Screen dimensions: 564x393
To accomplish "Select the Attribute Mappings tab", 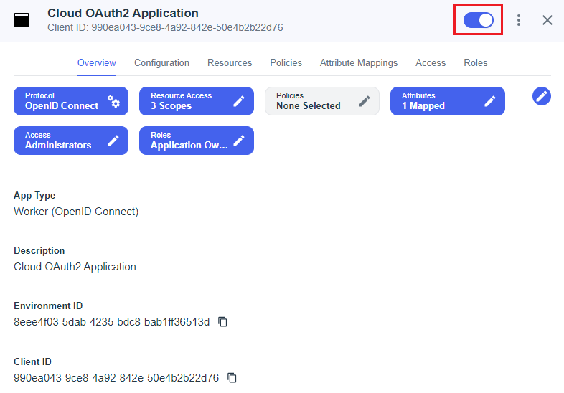I will (x=359, y=63).
